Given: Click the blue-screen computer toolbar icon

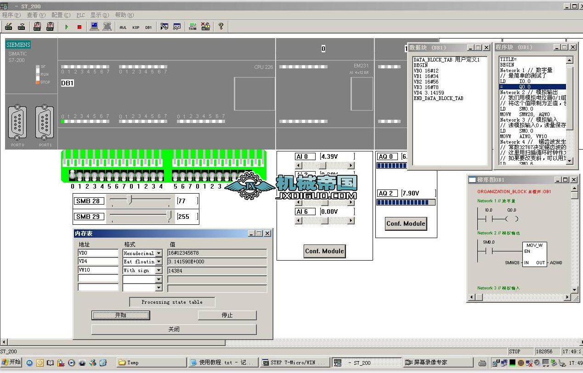Looking at the screenshot, I should (x=94, y=27).
